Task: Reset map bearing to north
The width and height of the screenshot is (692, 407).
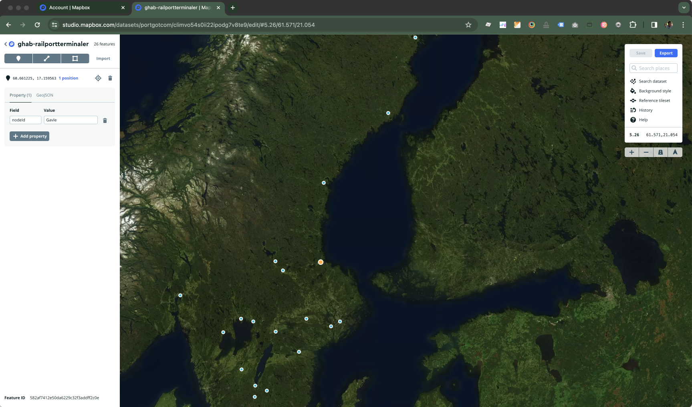Action: click(x=675, y=152)
